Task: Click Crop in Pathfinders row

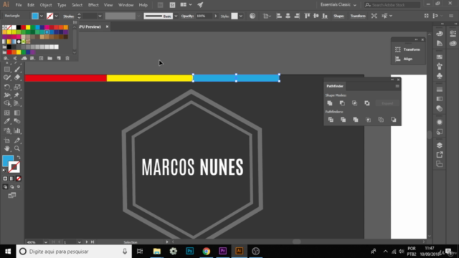Action: (x=368, y=120)
